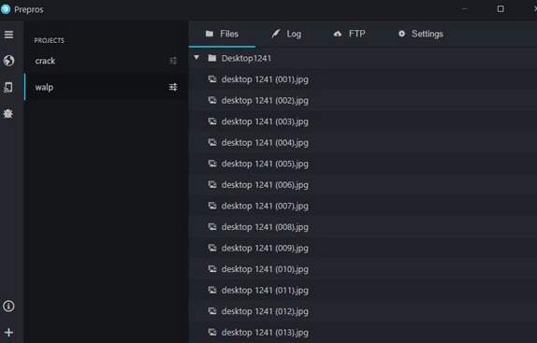Open the device cast icon
The height and width of the screenshot is (343, 537).
click(x=8, y=87)
